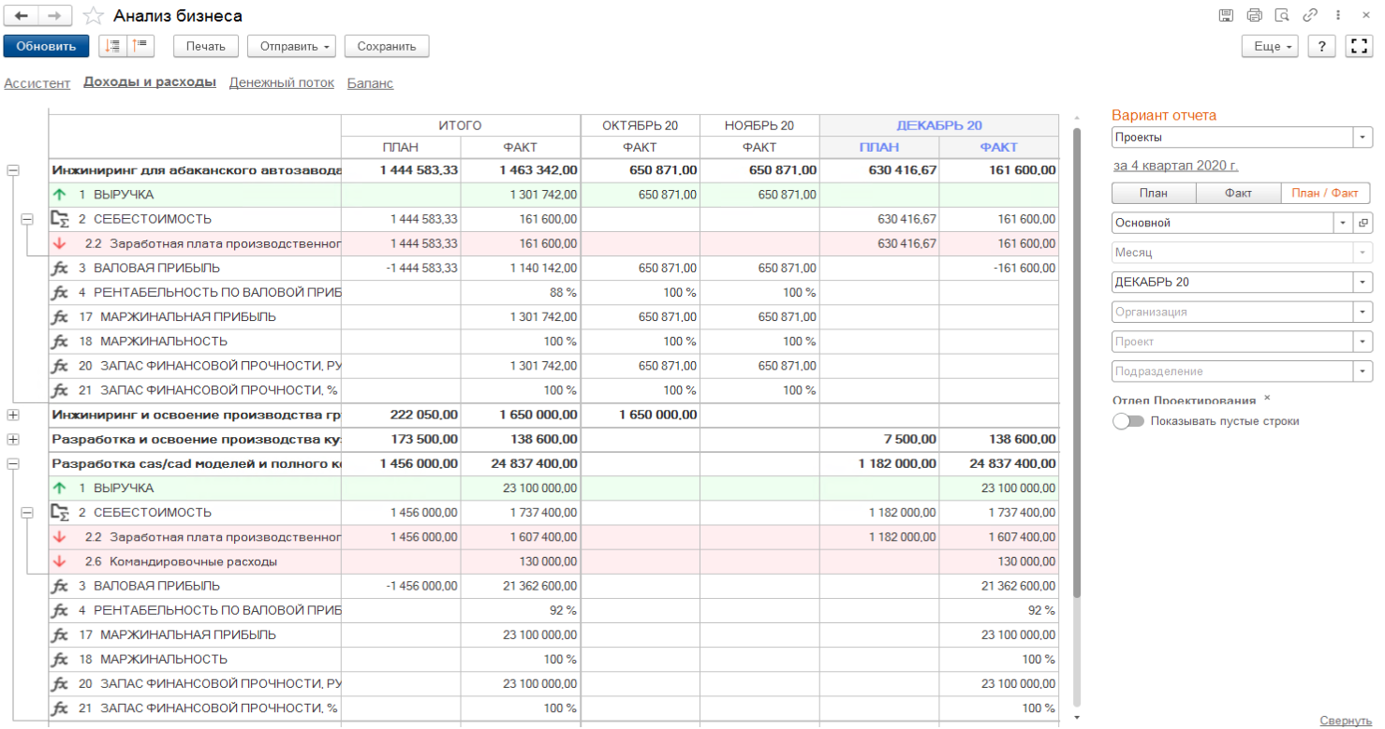Click fx icon of row 17 МАРЖИНАЛЬНАЯ ПРИБЫЛЬ first project
1385x729 pixels.
(60, 317)
